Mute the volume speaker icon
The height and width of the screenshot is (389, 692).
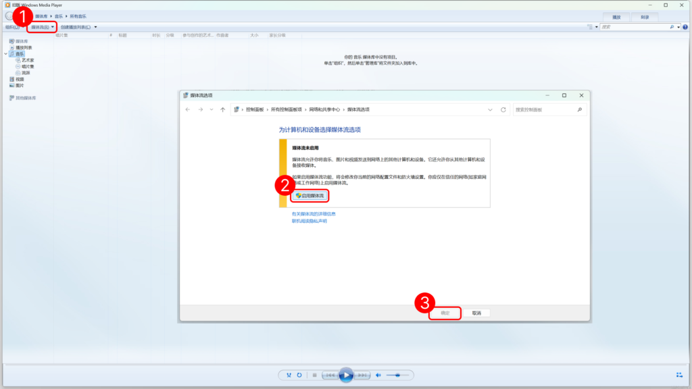pos(378,375)
